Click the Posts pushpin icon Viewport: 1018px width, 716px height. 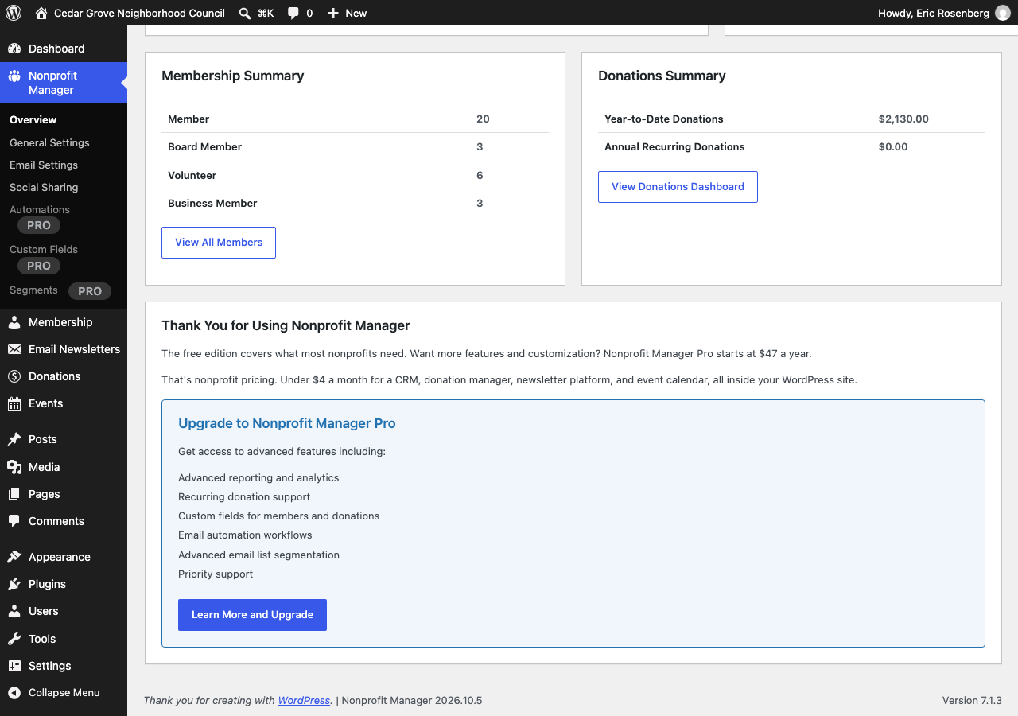click(14, 439)
